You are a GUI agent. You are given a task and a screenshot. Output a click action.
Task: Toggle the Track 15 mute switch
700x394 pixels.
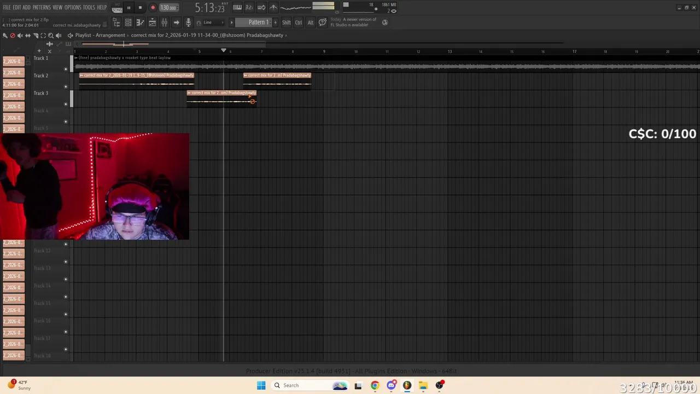point(66,314)
